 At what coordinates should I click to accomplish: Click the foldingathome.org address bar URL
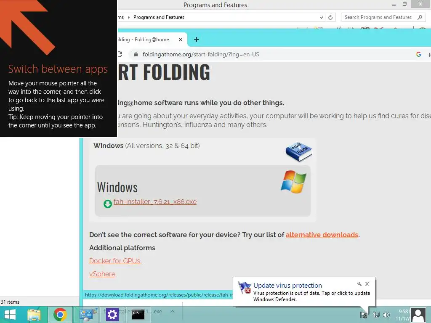201,54
